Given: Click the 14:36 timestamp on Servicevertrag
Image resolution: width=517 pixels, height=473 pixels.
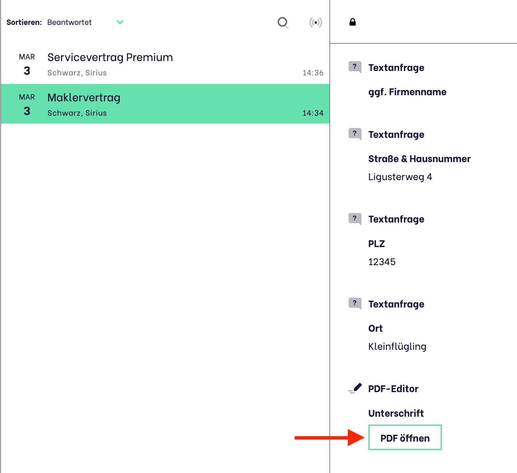Looking at the screenshot, I should 313,73.
